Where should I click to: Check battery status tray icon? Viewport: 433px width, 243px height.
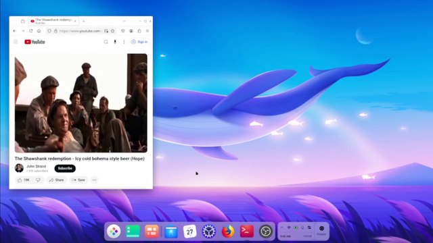(296, 227)
